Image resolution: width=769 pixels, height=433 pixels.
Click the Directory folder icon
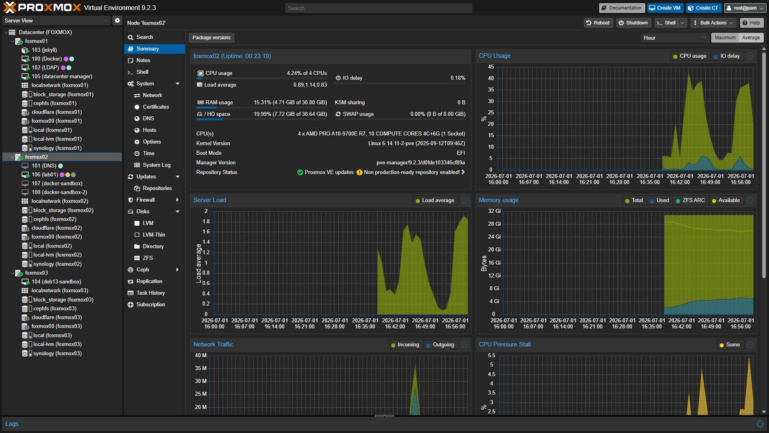pos(137,247)
